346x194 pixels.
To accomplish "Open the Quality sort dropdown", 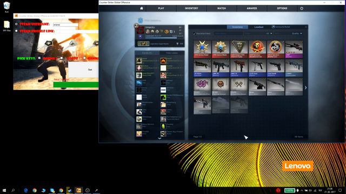I will click(297, 33).
